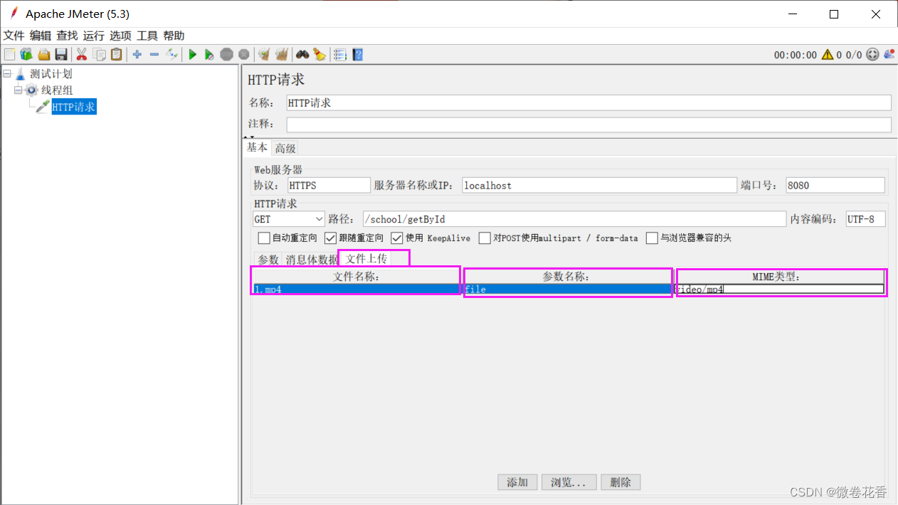Switch to the 高级 tab

pos(285,148)
